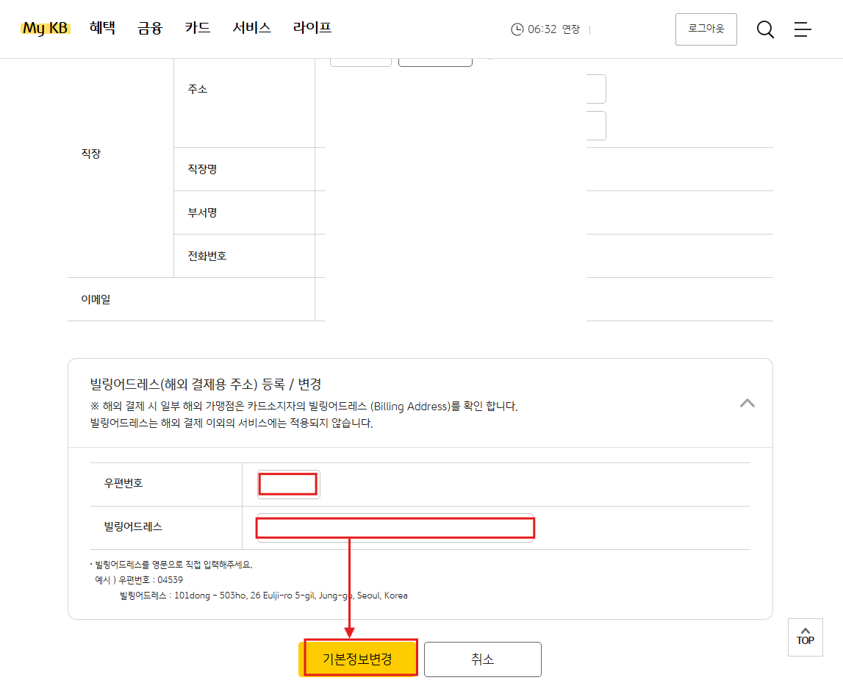Click the 기본정보변경 button
This screenshot has width=843, height=683.
(357, 659)
